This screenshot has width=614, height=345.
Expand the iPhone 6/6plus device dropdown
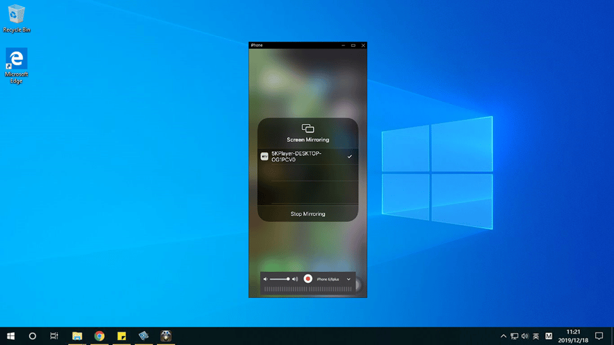(x=348, y=279)
